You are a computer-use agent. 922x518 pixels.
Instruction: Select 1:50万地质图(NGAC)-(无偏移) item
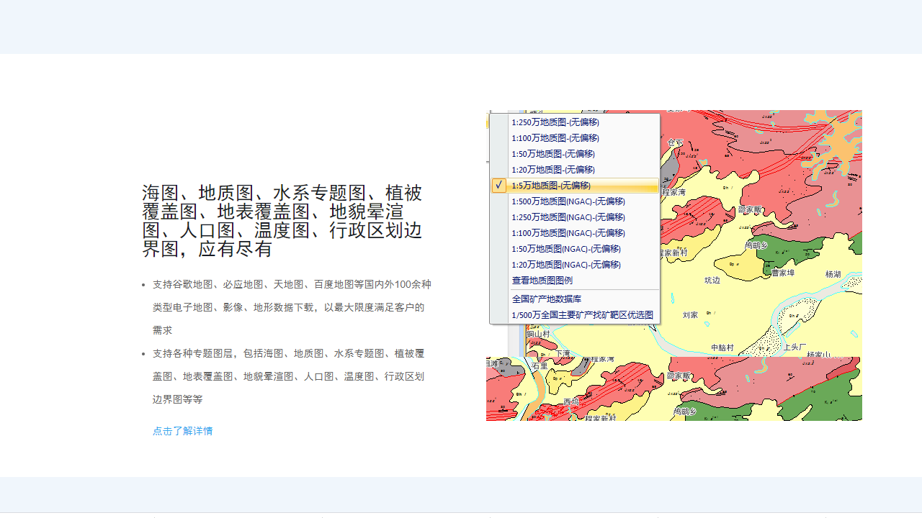click(x=566, y=249)
